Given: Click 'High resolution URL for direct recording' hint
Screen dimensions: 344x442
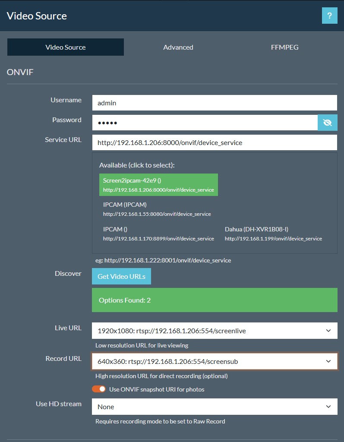Looking at the screenshot, I should [x=161, y=376].
